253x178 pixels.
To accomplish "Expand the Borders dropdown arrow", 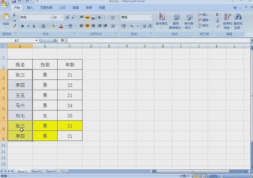I will click(47, 26).
